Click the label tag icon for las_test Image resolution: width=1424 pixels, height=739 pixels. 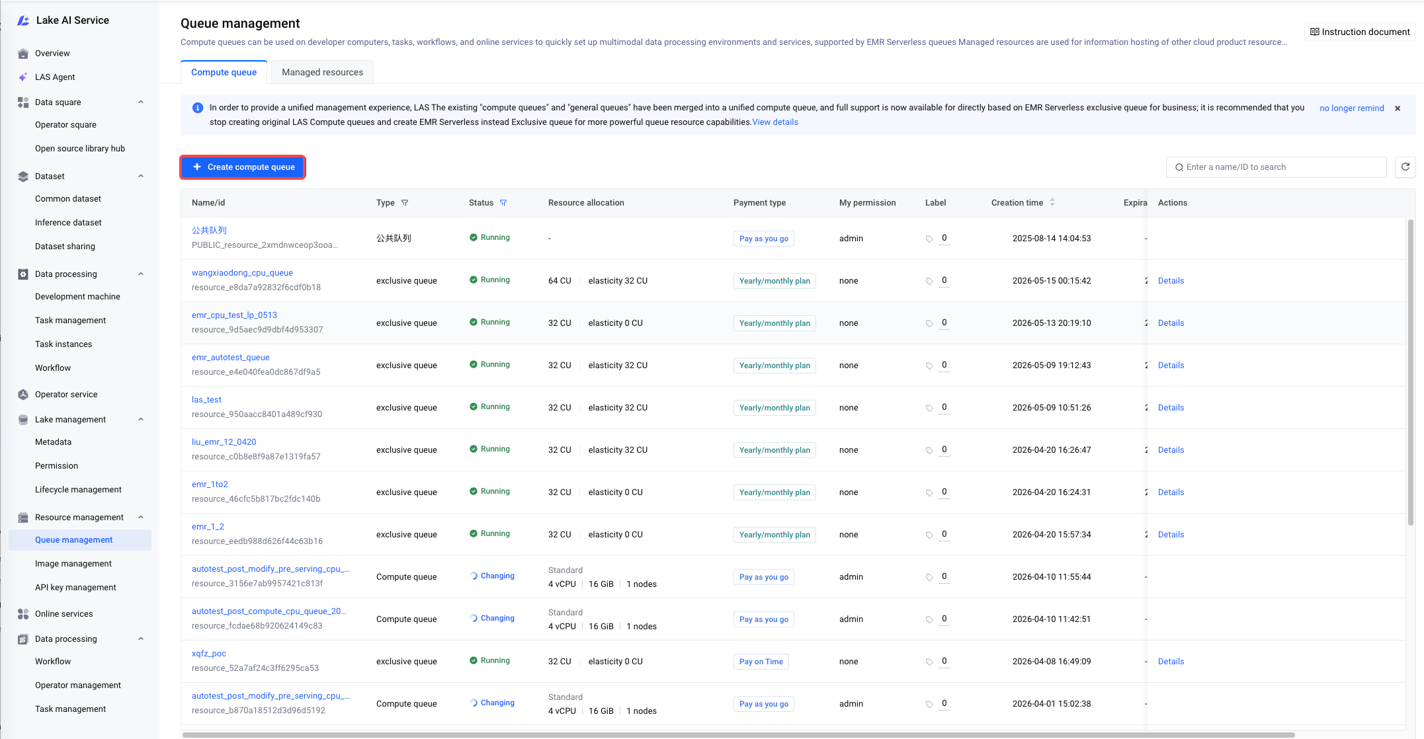[929, 408]
